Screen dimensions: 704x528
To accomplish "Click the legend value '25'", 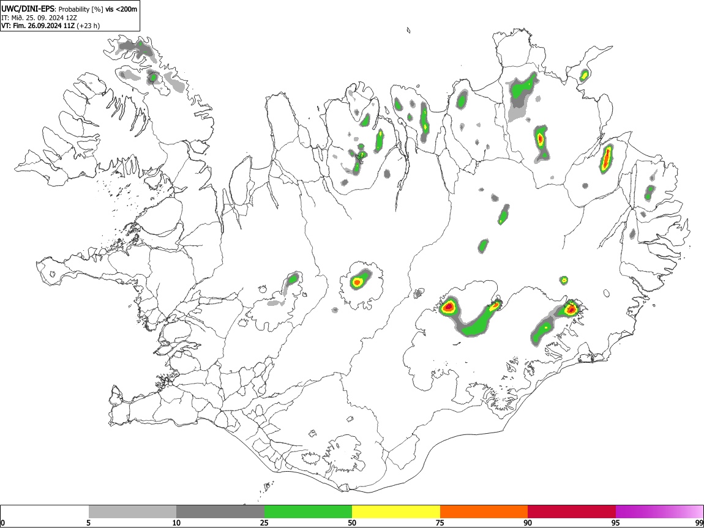I will pos(264,522).
